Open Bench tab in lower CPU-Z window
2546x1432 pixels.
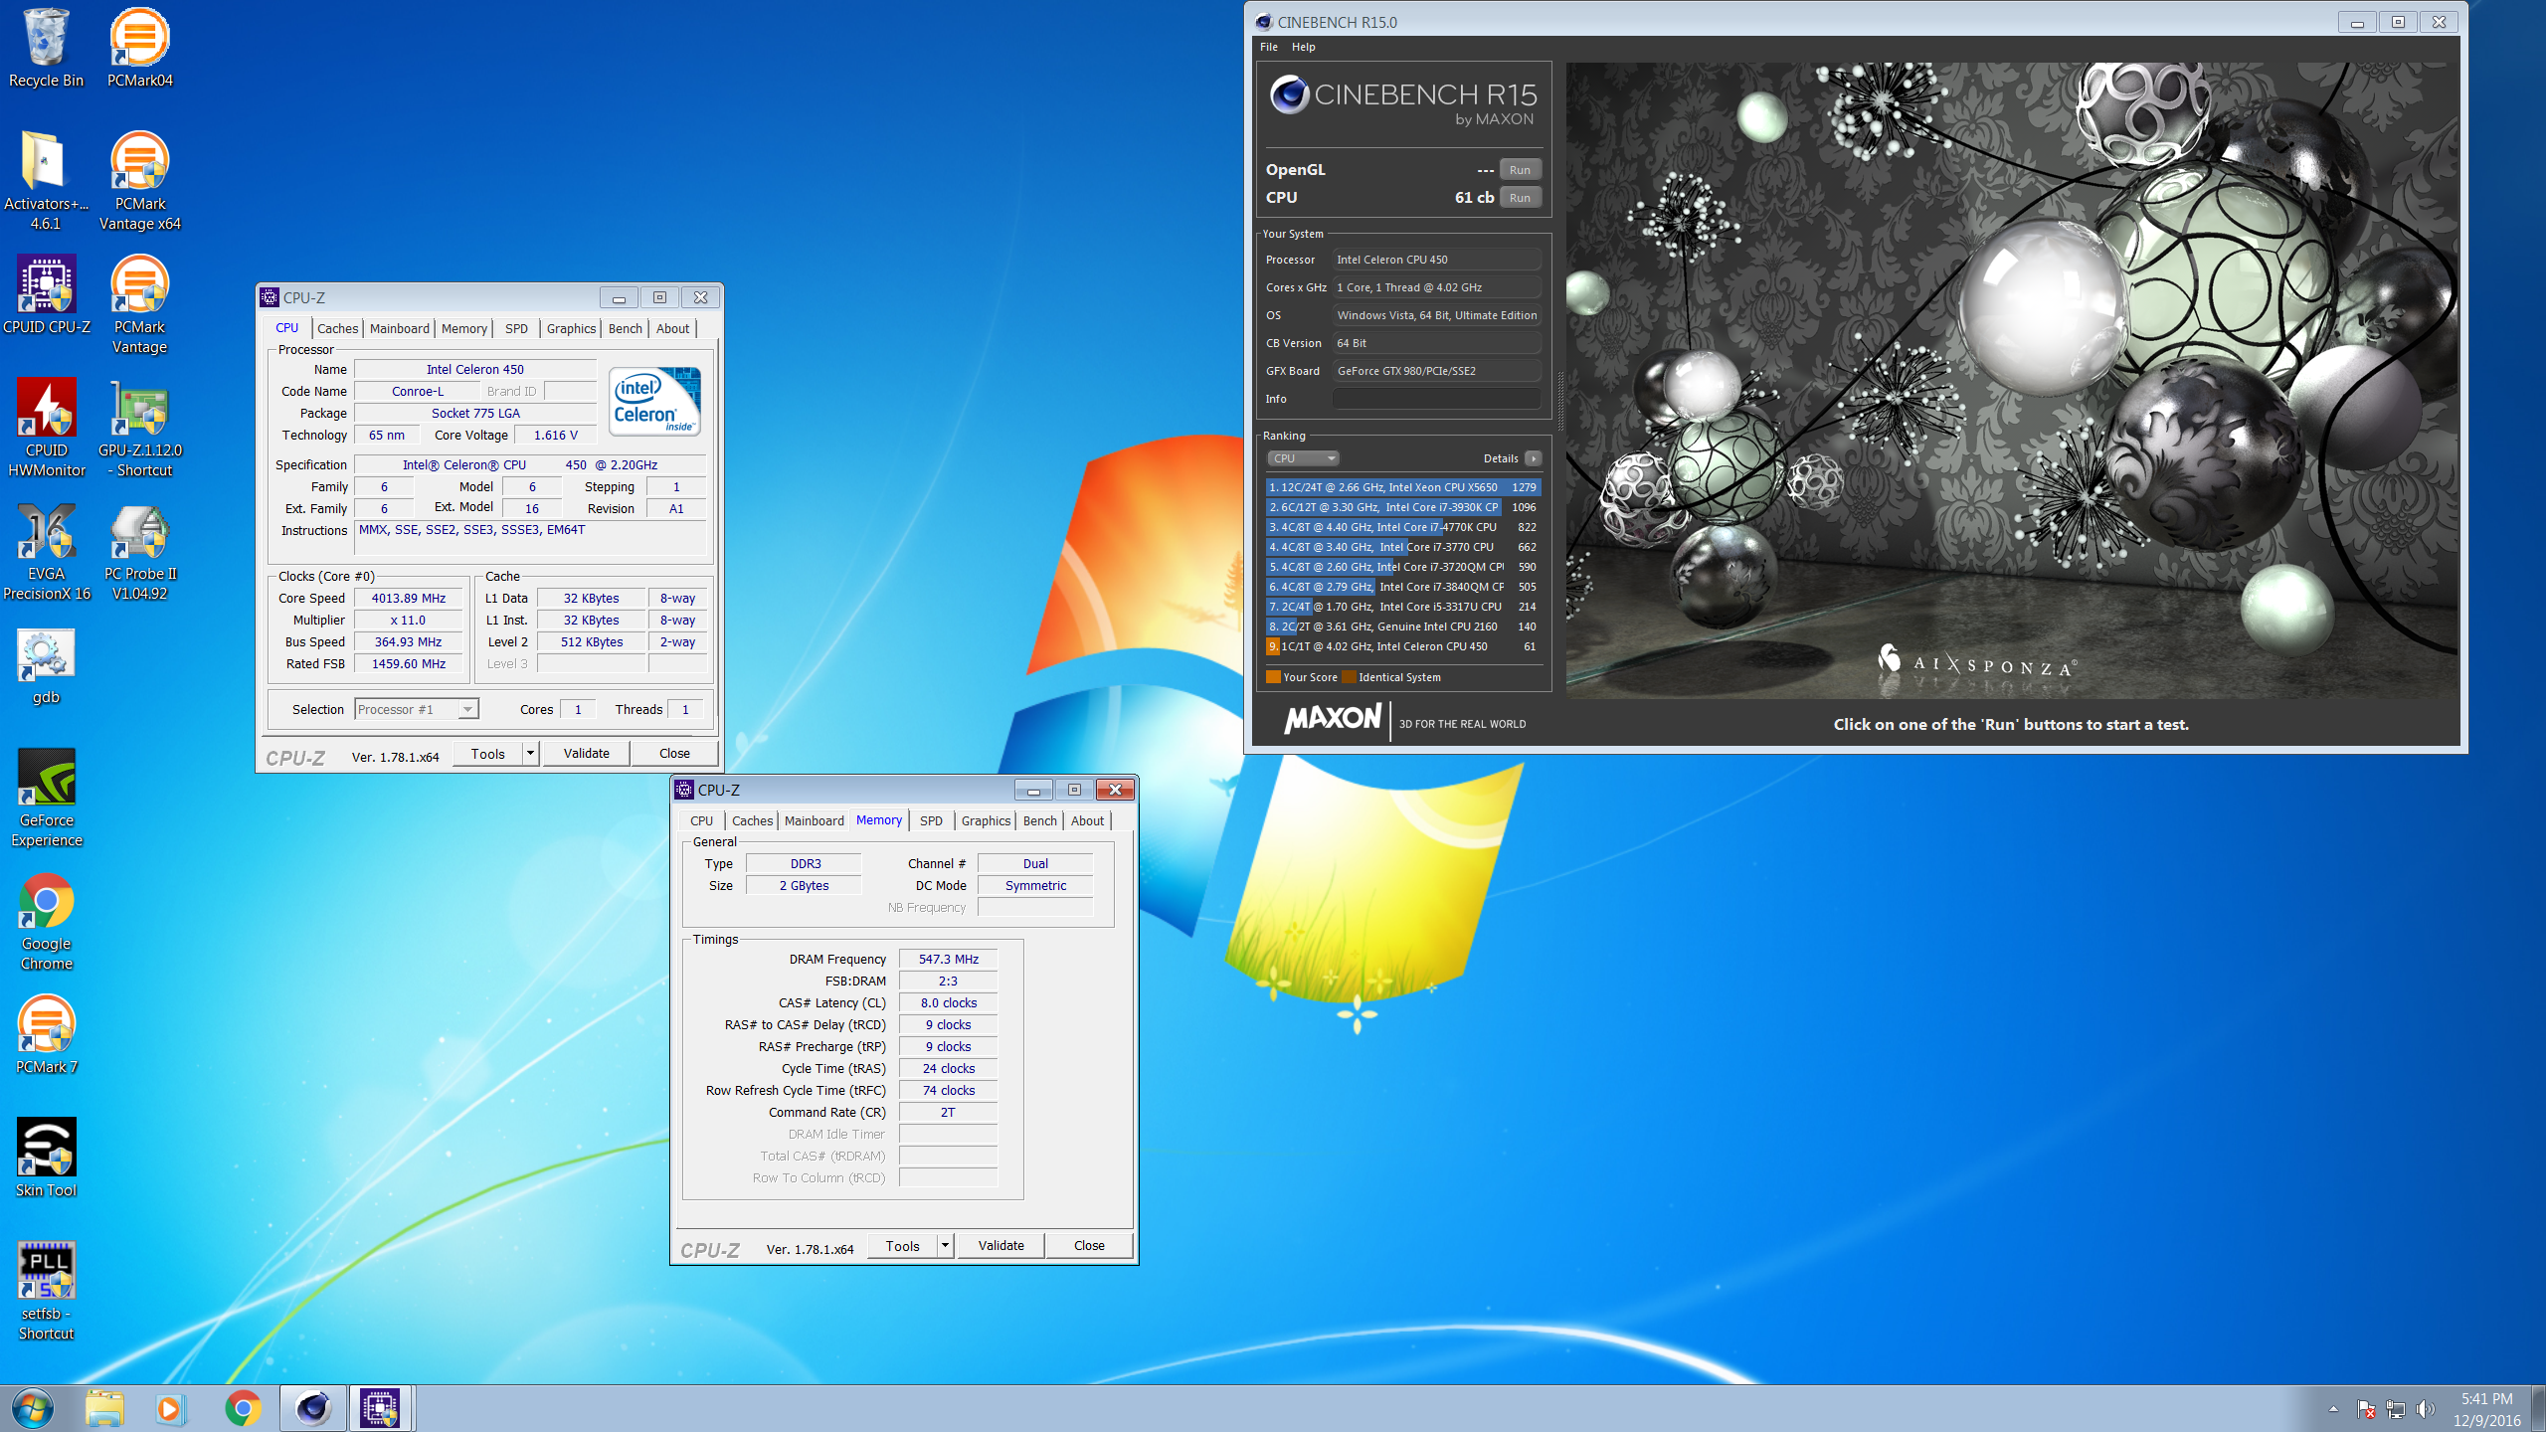[x=1040, y=820]
